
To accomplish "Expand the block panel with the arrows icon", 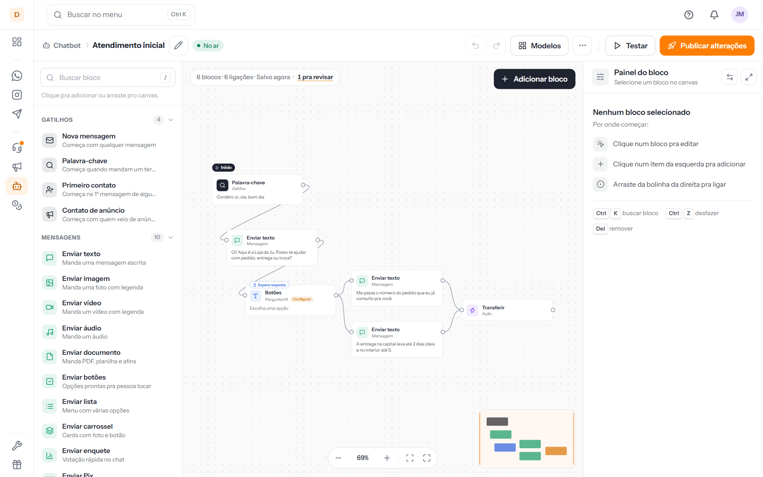I will click(749, 77).
